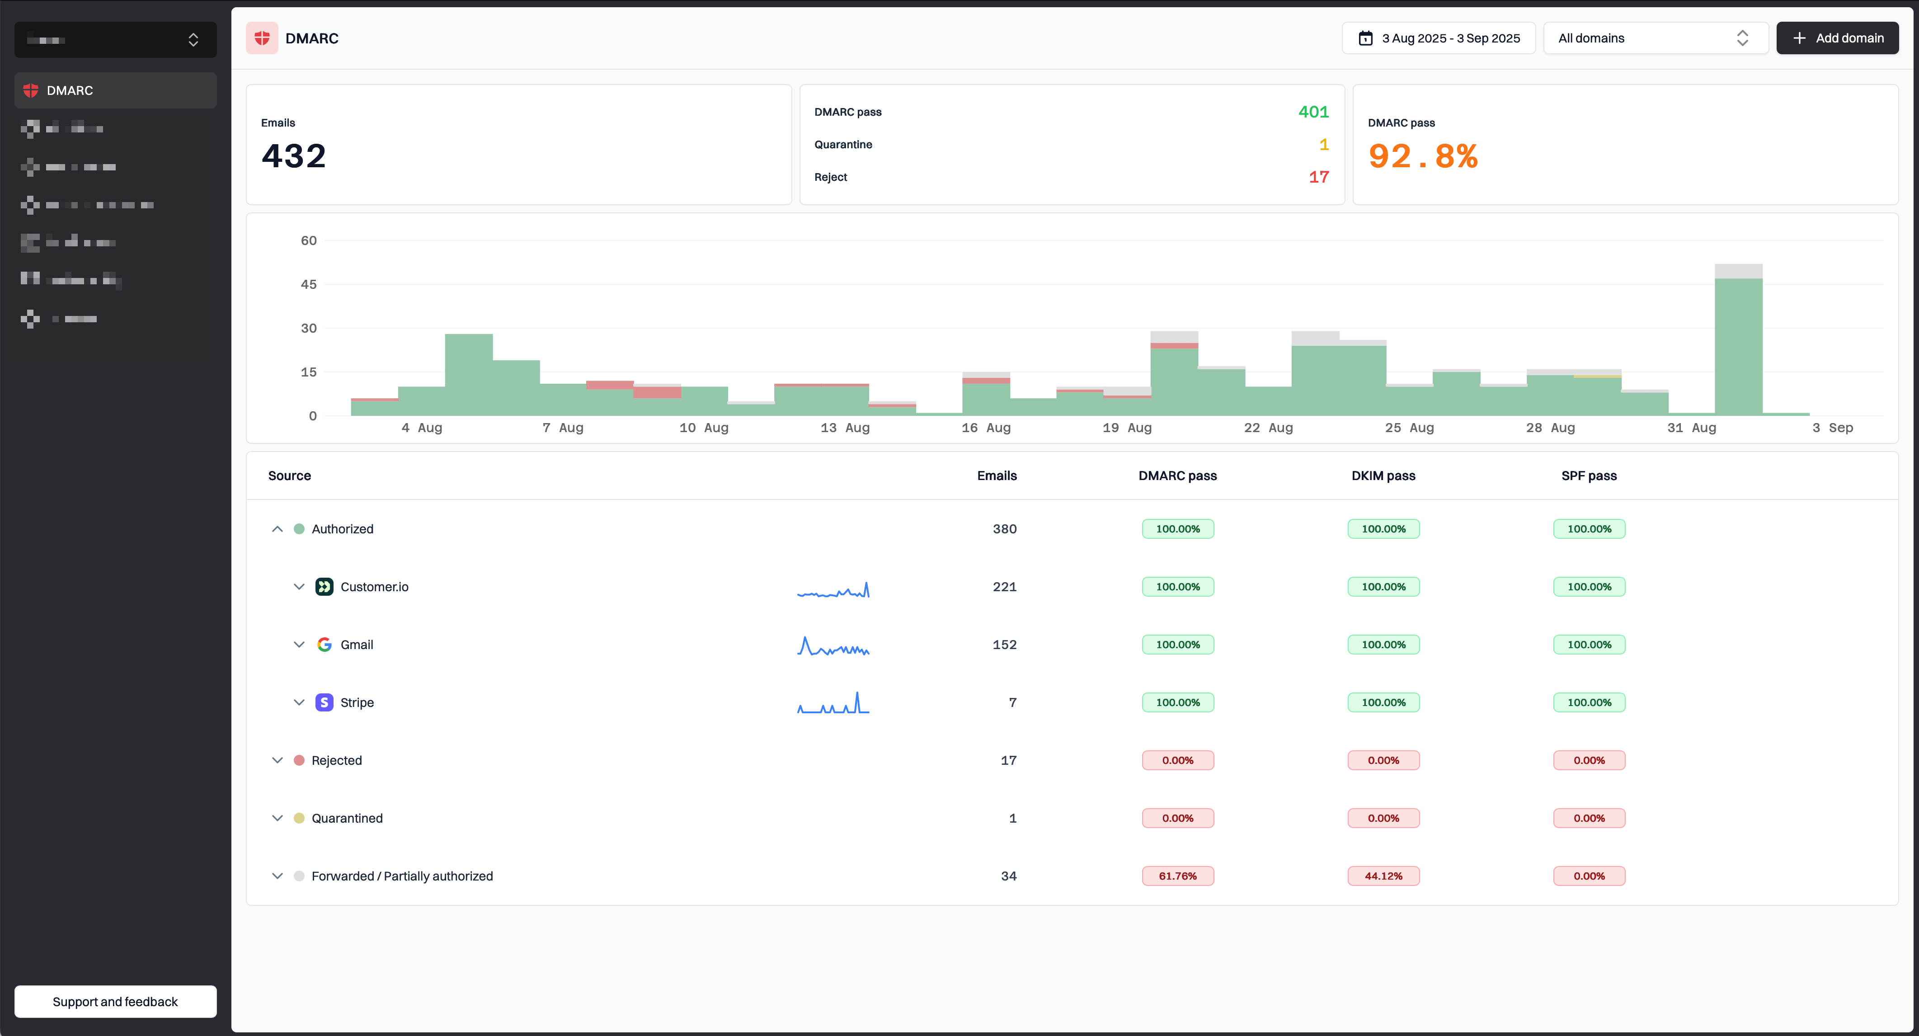The height and width of the screenshot is (1036, 1919).
Task: Collapse the Authorized source group
Action: tap(278, 529)
